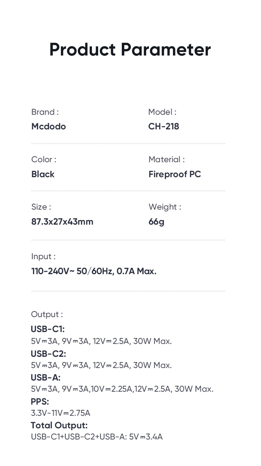Click the Input label

click(x=43, y=256)
